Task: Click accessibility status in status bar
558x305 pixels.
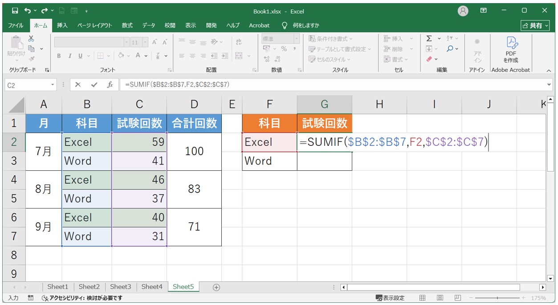Action: 82,298
